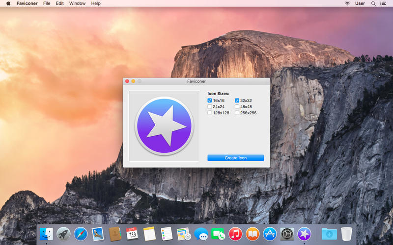The width and height of the screenshot is (393, 245).
Task: Click the Faviconer star icon in the Dock
Action: pos(304,234)
